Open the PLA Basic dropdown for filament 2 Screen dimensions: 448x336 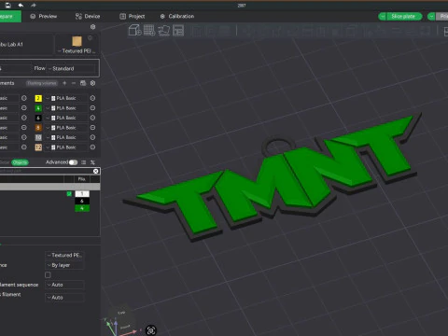66,98
